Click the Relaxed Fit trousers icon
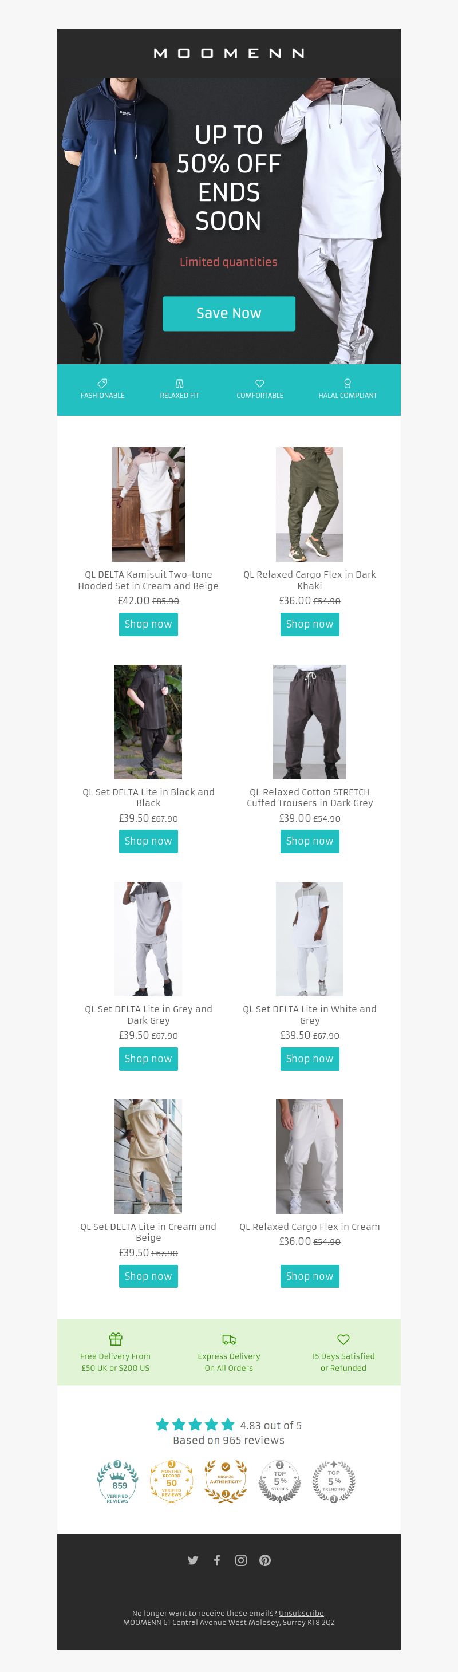This screenshot has width=458, height=1672. pos(180,384)
